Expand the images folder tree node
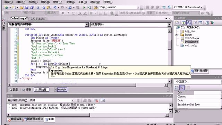Screen dimensions: 222x125 click(x=177, y=35)
